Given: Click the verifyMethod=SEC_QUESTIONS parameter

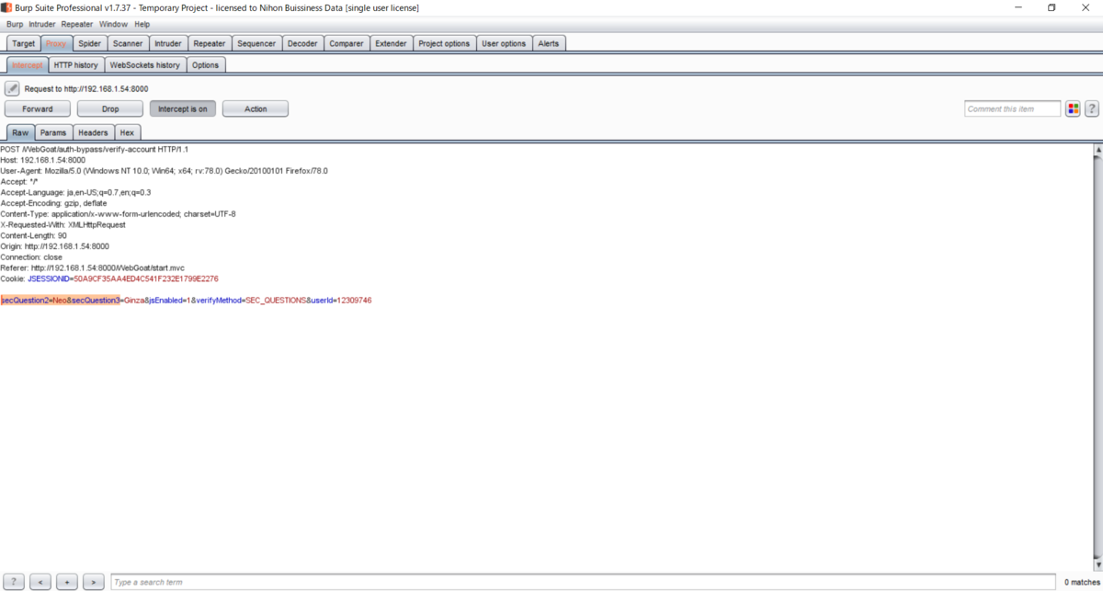Looking at the screenshot, I should (x=250, y=301).
